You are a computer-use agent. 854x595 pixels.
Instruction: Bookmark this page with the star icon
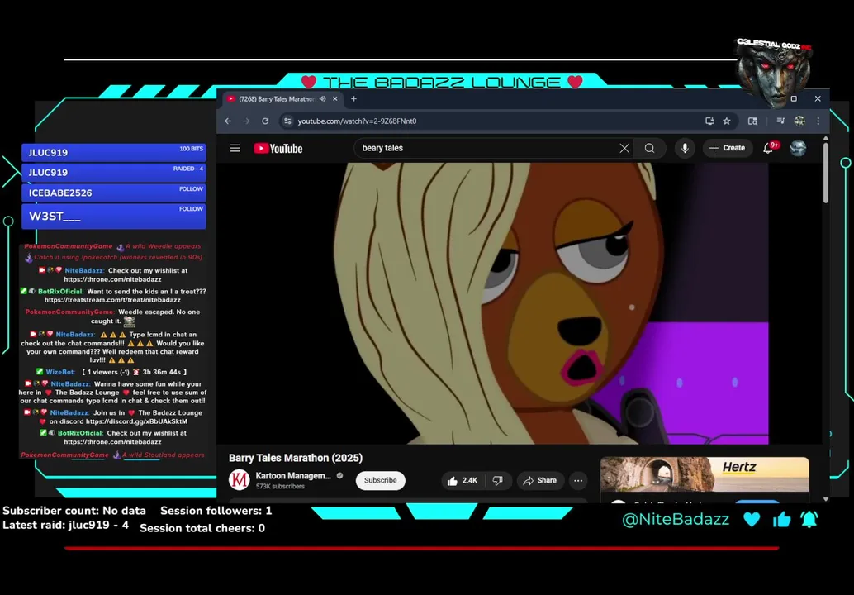[727, 121]
